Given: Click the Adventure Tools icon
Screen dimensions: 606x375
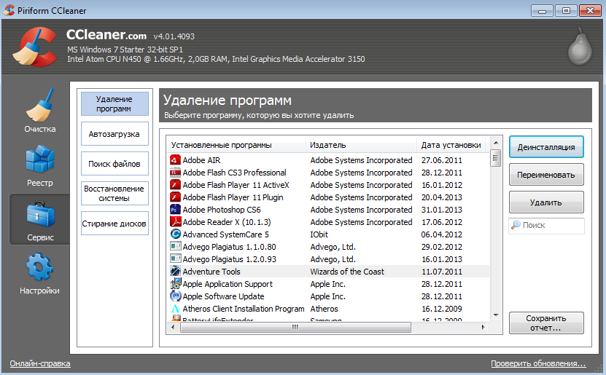Looking at the screenshot, I should pyautogui.click(x=176, y=271).
